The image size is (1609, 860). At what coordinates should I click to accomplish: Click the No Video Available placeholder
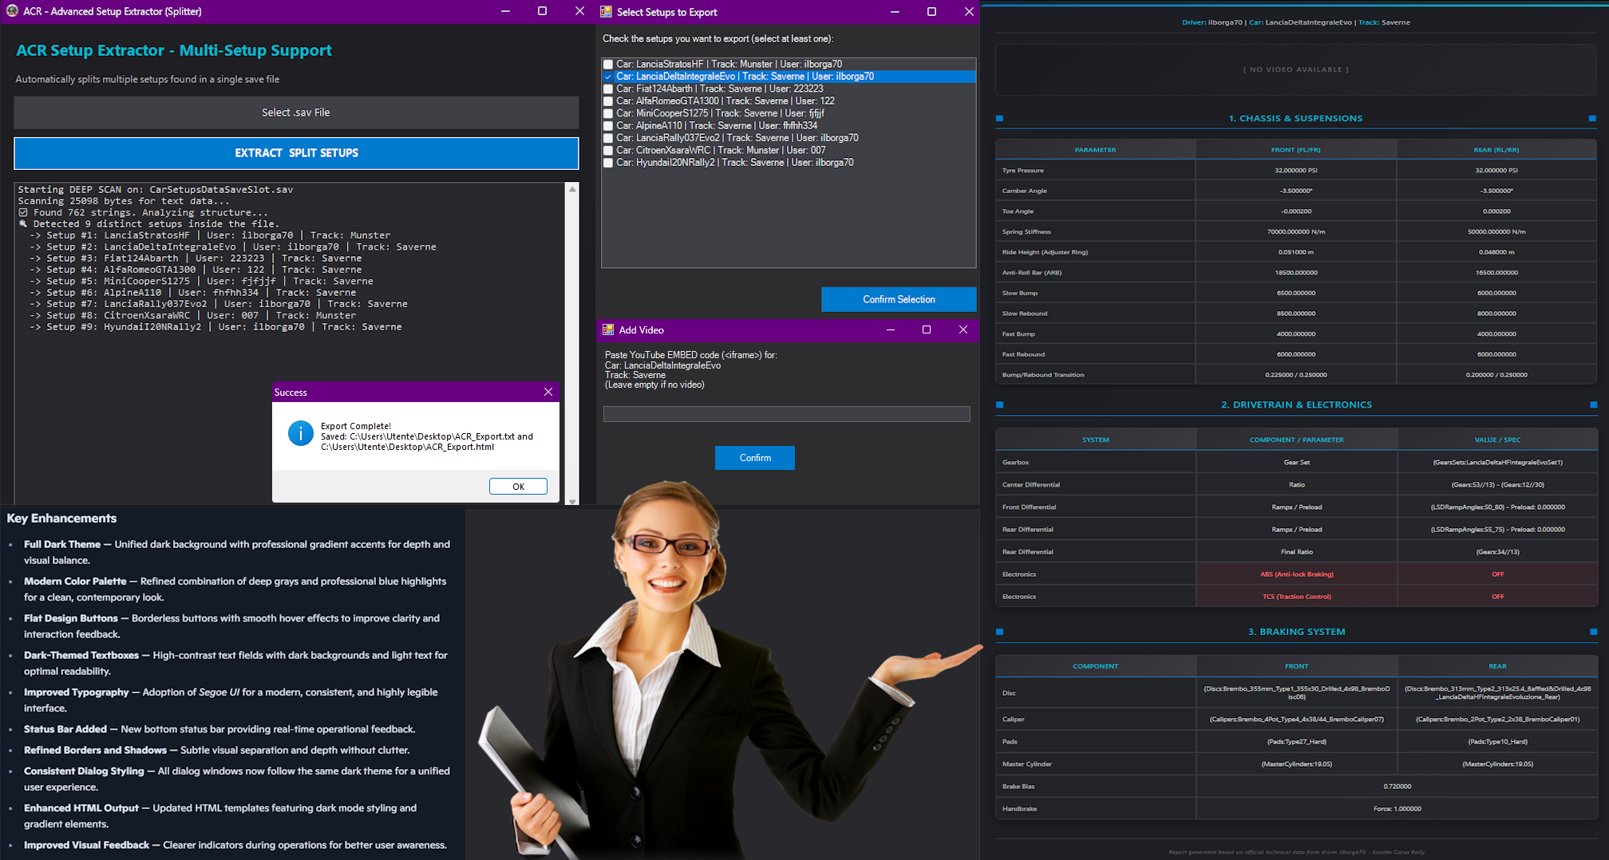coord(1295,69)
